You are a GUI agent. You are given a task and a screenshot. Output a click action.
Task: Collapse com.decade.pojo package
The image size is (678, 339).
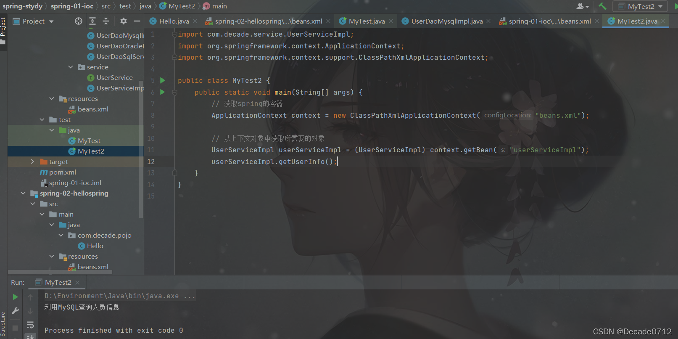tap(61, 236)
